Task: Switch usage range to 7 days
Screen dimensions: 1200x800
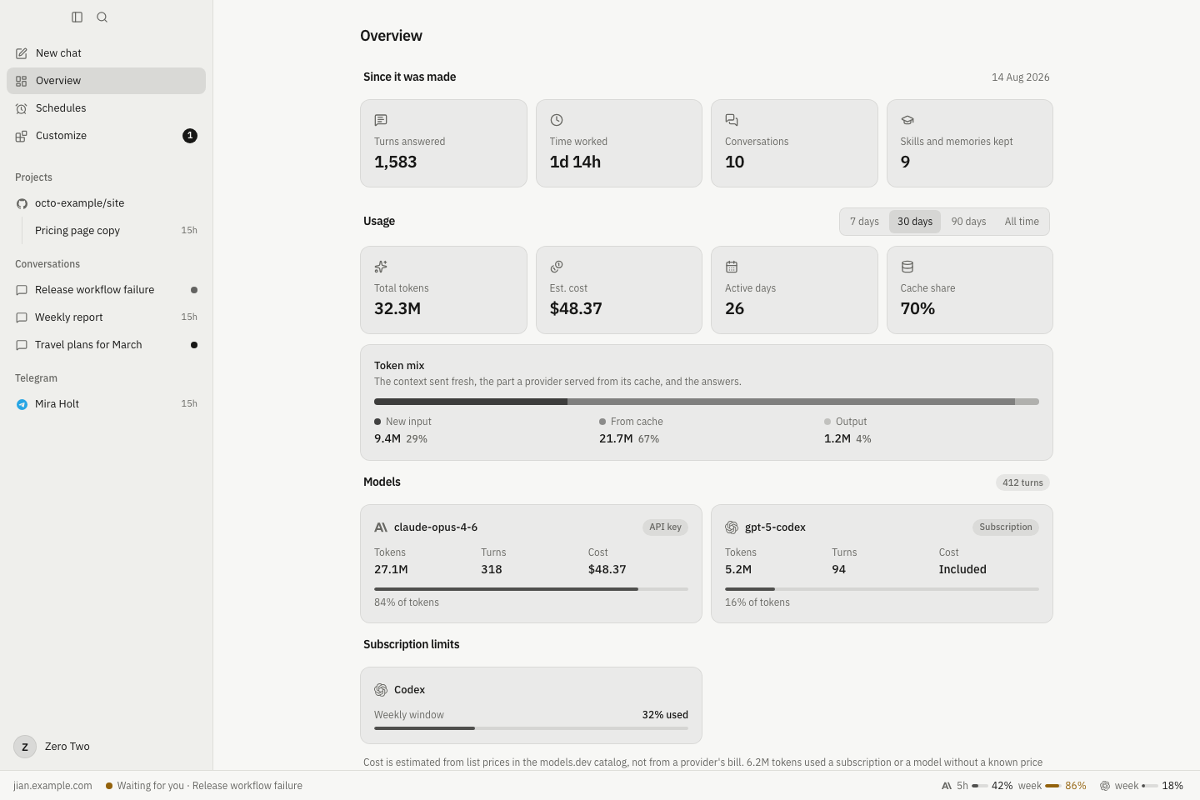Action: [x=864, y=222]
